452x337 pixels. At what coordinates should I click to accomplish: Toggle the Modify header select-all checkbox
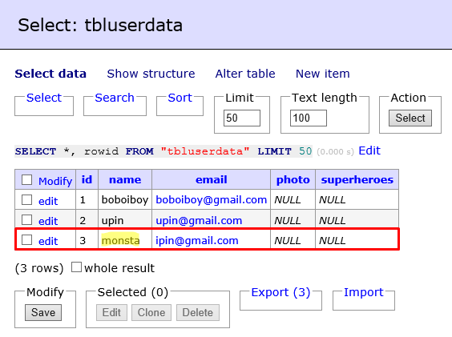pyautogui.click(x=26, y=180)
